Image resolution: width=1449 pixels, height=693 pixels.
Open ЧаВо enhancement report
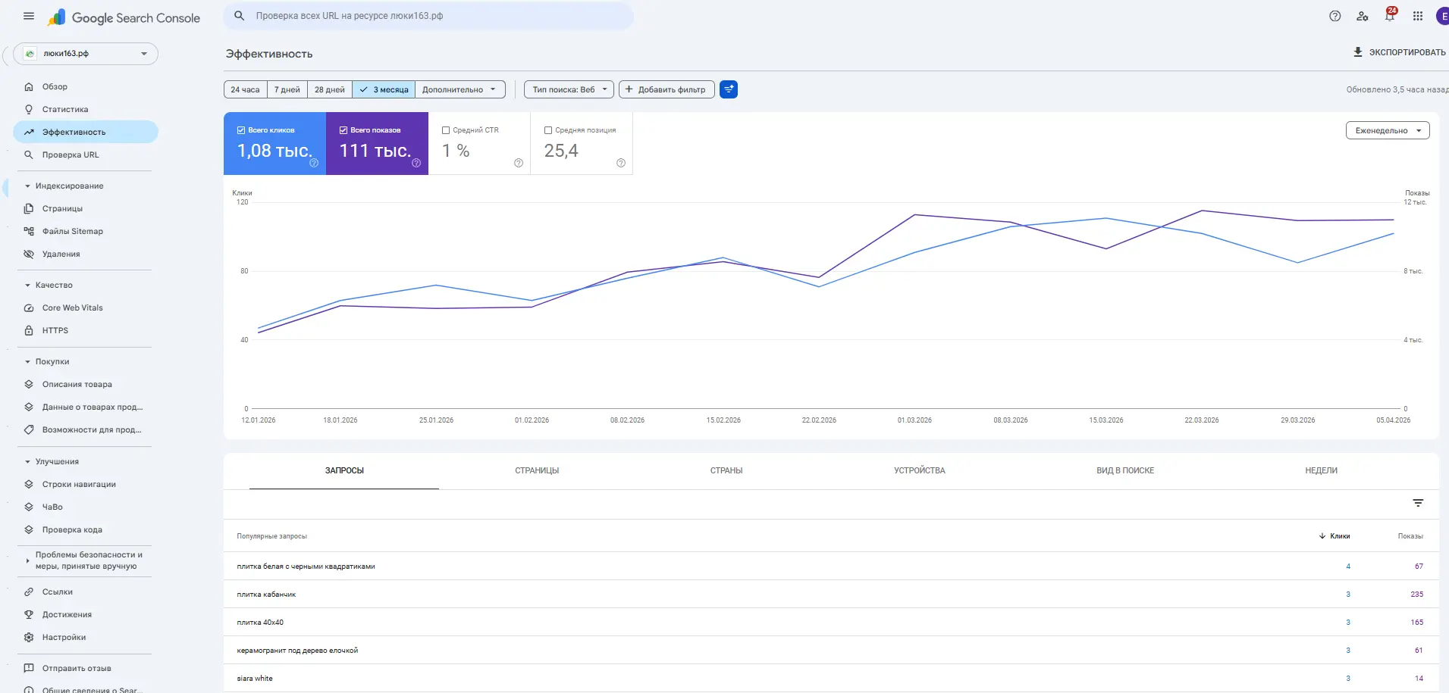86,507
